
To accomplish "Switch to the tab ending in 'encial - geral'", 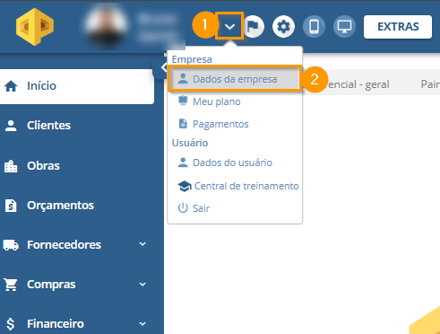I will tap(358, 84).
